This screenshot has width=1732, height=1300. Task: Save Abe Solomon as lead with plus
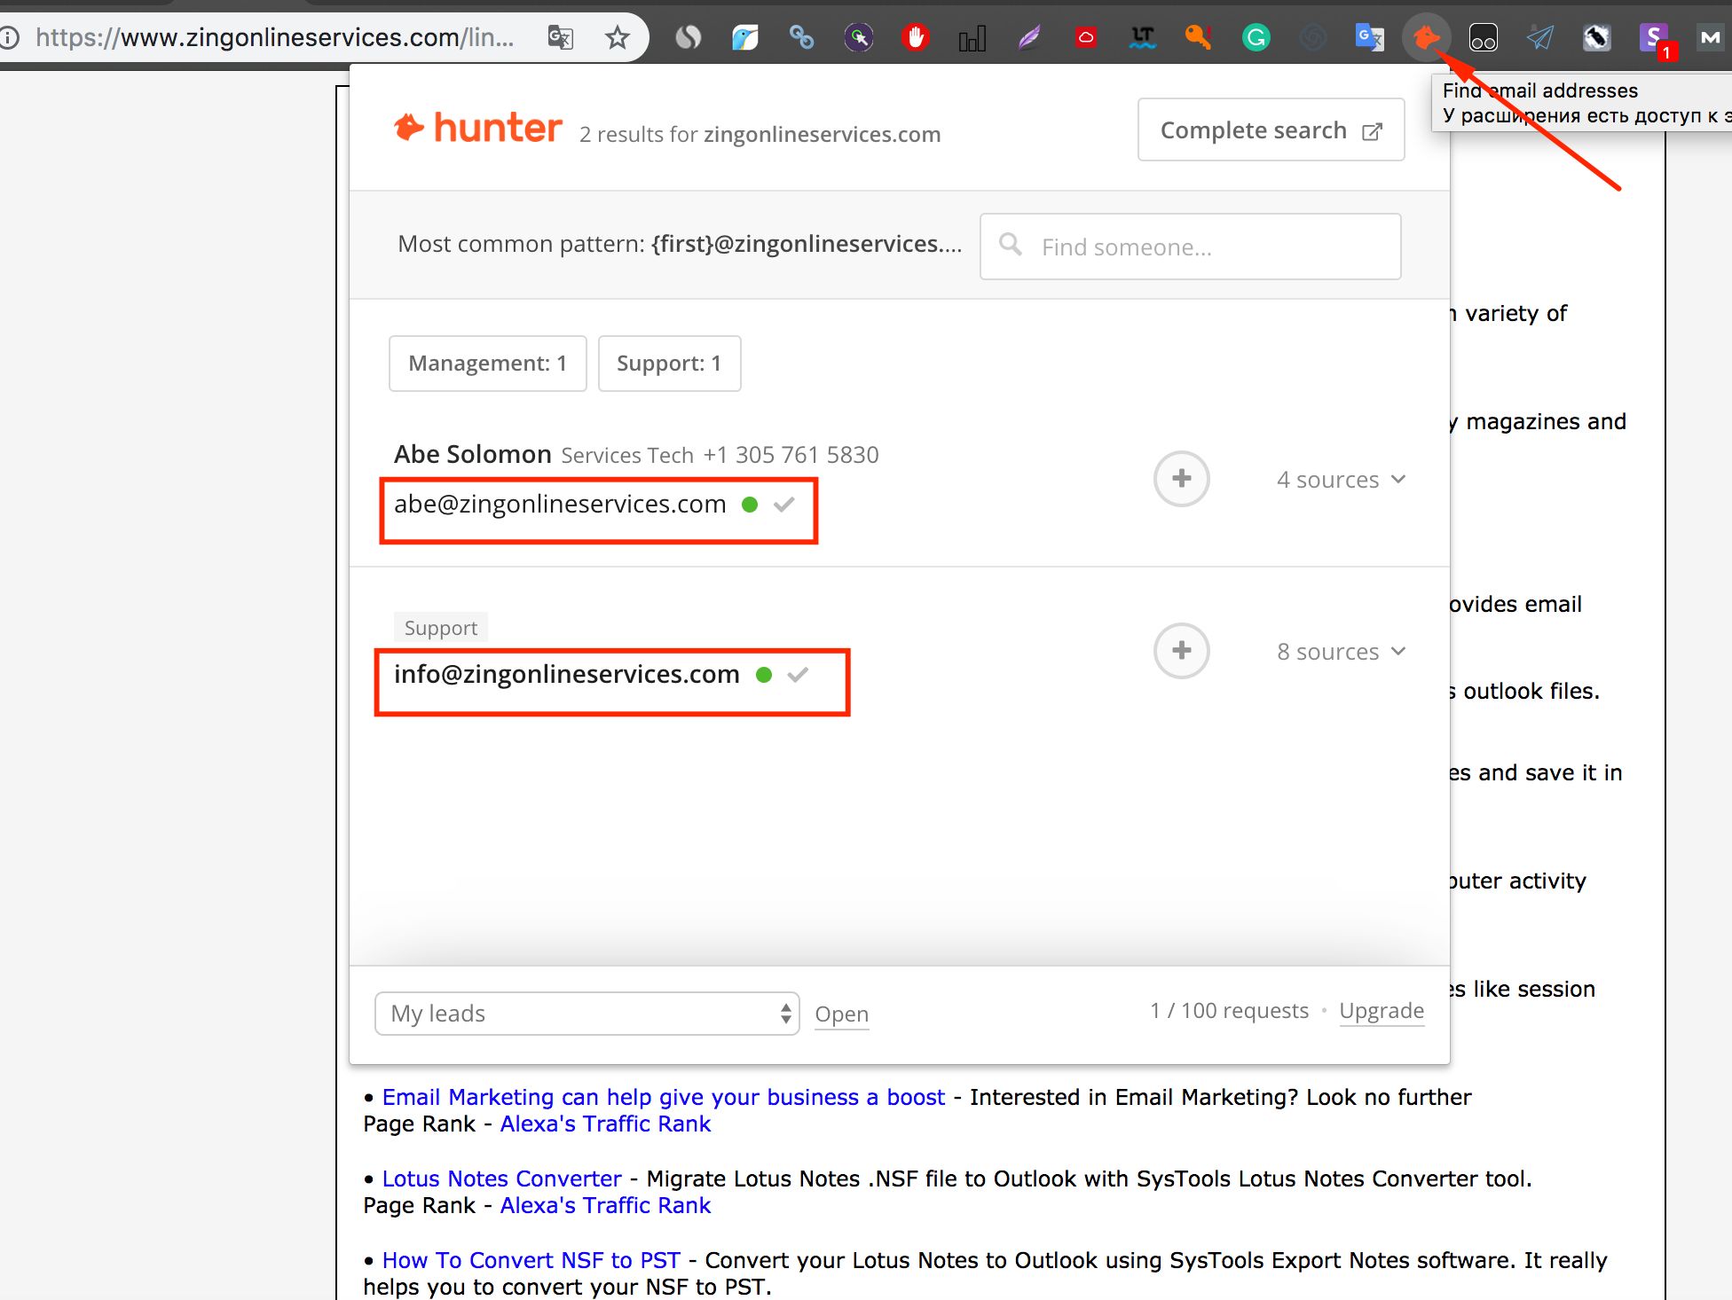coord(1181,479)
